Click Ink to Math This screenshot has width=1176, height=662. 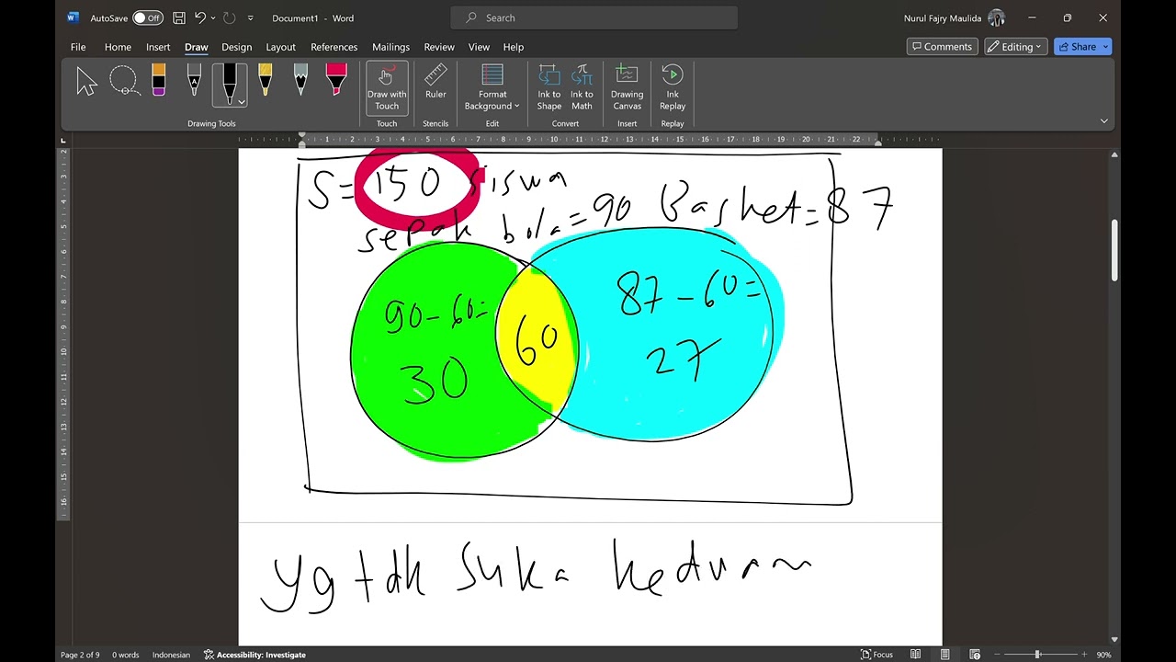click(x=582, y=88)
